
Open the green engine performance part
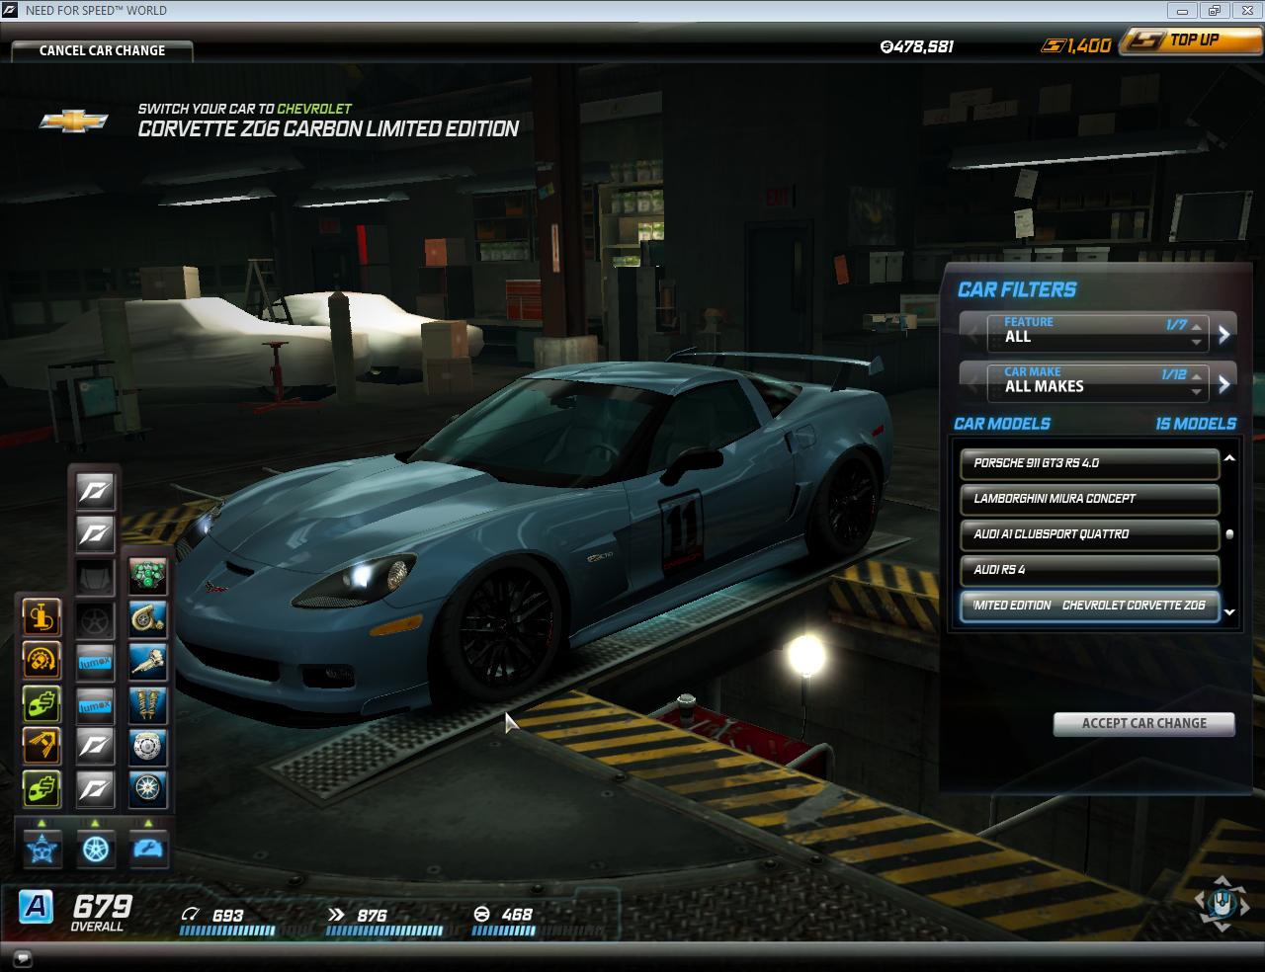tap(148, 576)
